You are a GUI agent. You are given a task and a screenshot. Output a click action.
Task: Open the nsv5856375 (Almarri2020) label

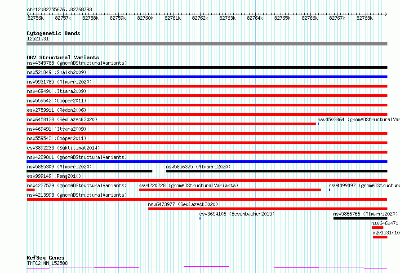click(x=198, y=167)
